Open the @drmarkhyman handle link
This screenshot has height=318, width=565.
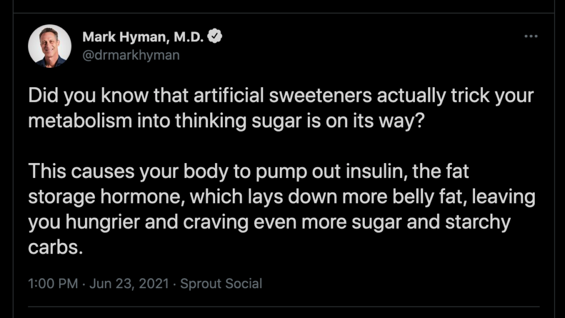coord(131,55)
